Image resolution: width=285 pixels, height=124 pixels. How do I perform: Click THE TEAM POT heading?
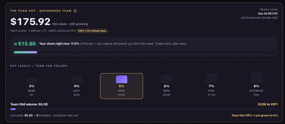(x=23, y=11)
